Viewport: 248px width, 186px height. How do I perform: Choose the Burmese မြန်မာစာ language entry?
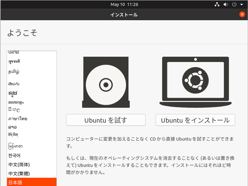coord(32,146)
